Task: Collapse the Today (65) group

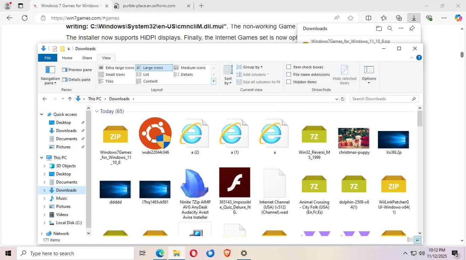Action: pyautogui.click(x=97, y=111)
